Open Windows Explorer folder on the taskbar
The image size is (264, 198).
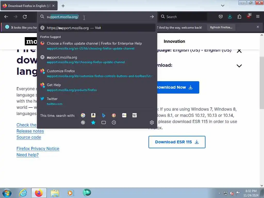[55, 193]
